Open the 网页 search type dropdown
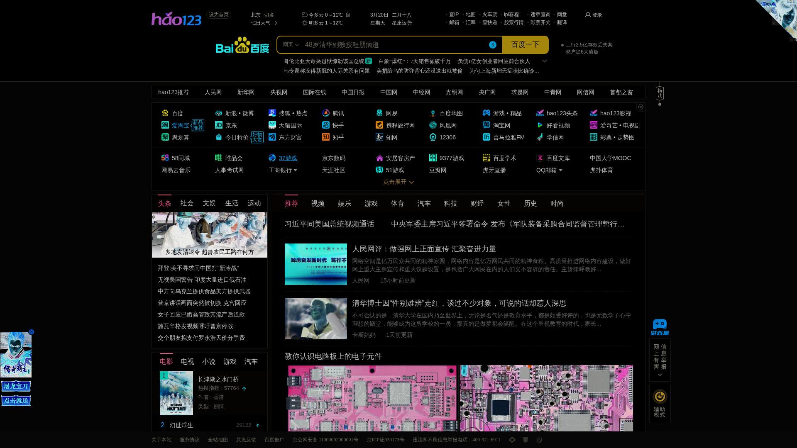 point(291,45)
